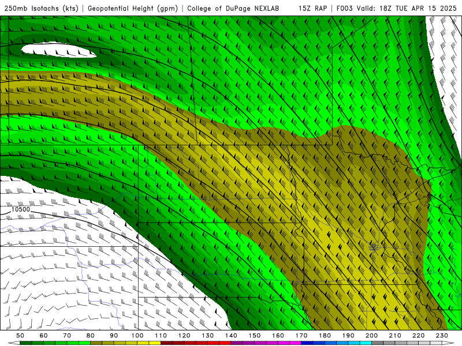
Task: Click the 60 label on the color bar
Action: (44, 336)
